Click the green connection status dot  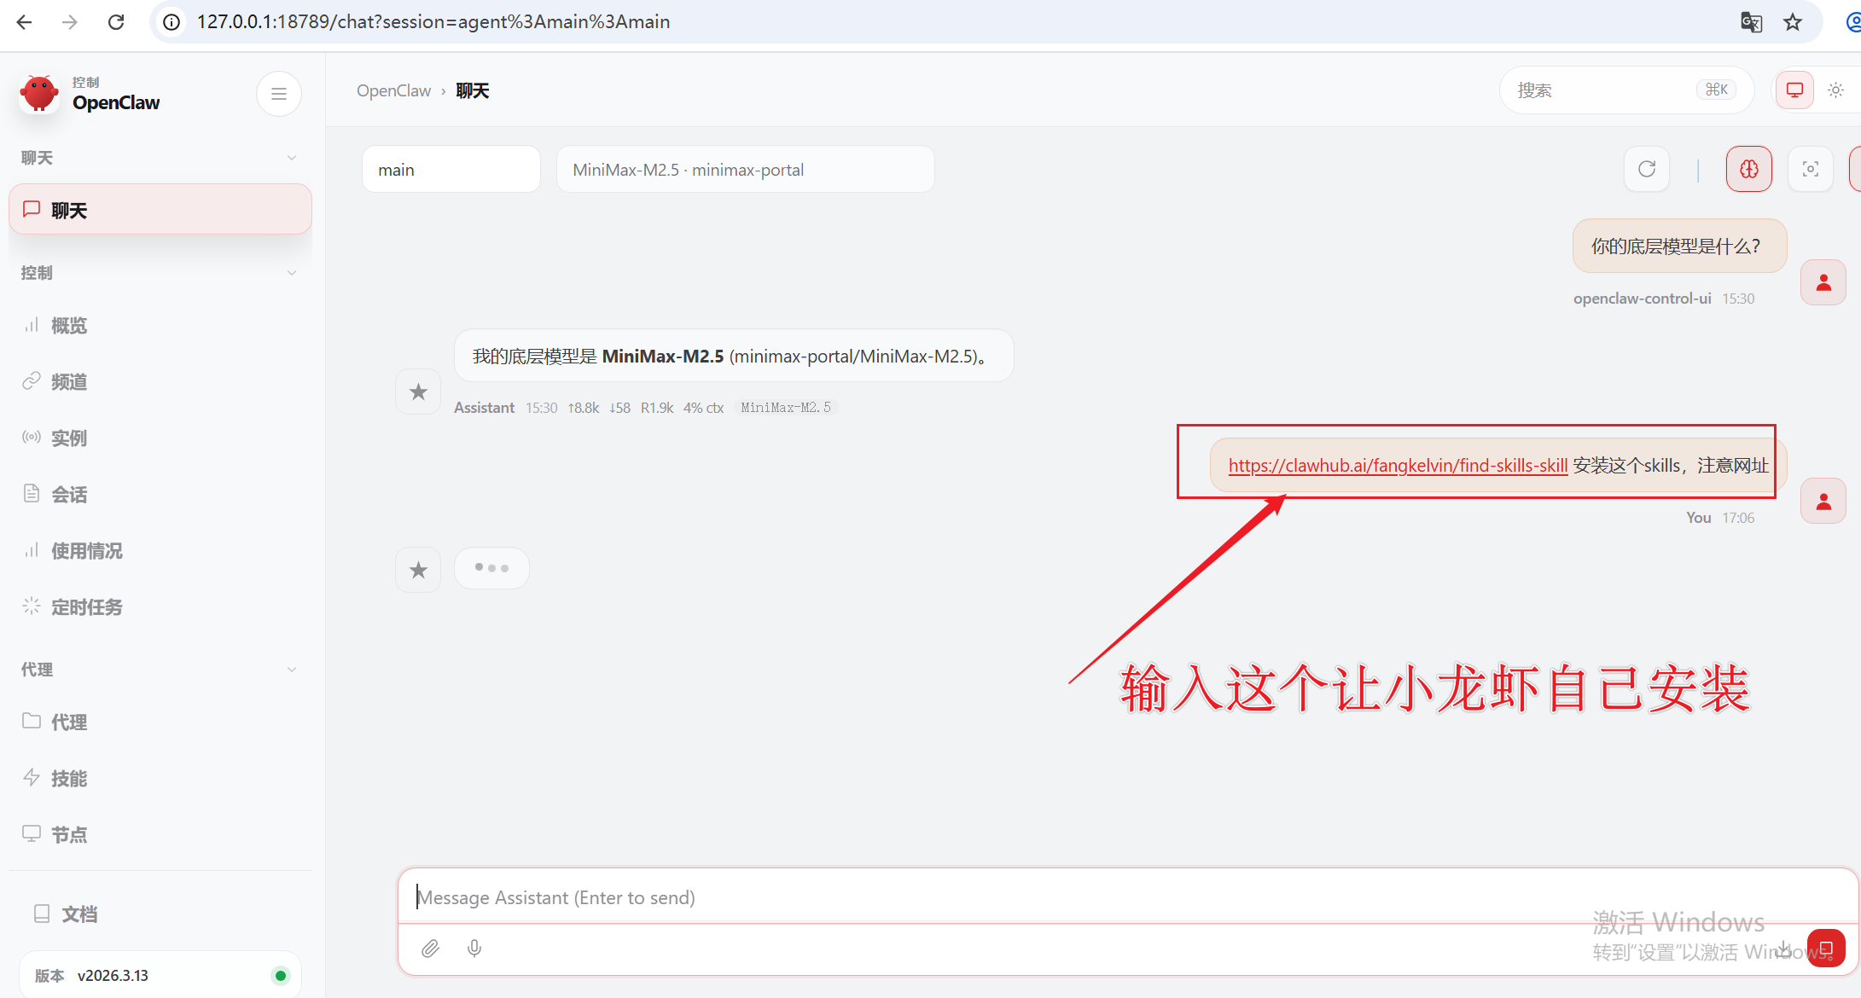pyautogui.click(x=281, y=976)
